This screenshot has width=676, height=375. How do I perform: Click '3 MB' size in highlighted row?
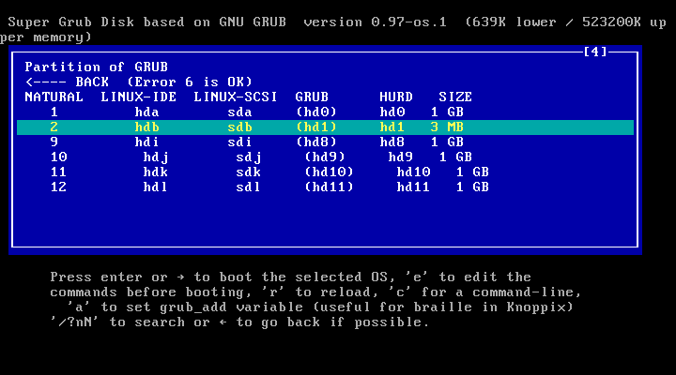(447, 127)
